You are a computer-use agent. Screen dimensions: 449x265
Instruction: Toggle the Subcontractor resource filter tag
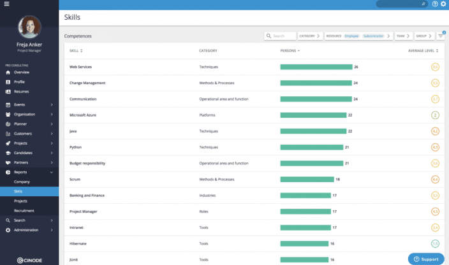[x=372, y=36]
